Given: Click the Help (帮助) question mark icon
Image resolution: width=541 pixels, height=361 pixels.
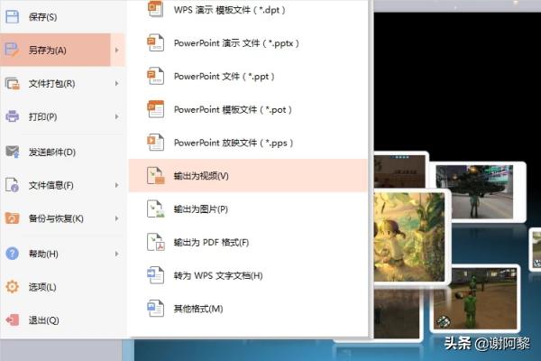Looking at the screenshot, I should (x=12, y=254).
